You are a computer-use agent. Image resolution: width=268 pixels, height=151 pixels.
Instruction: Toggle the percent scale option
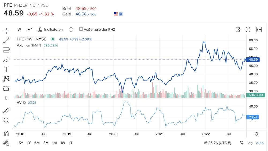click(242, 143)
